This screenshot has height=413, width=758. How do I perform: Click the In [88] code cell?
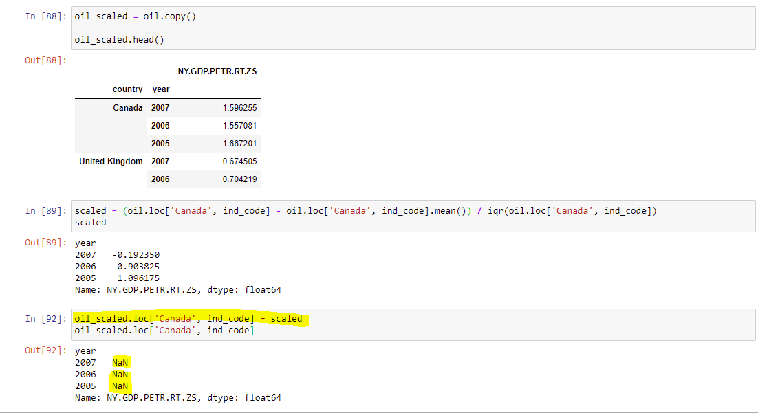pyautogui.click(x=413, y=28)
